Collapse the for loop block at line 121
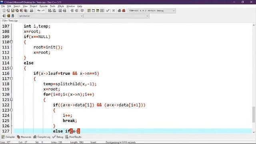256x144 pixels. [x=11, y=100]
